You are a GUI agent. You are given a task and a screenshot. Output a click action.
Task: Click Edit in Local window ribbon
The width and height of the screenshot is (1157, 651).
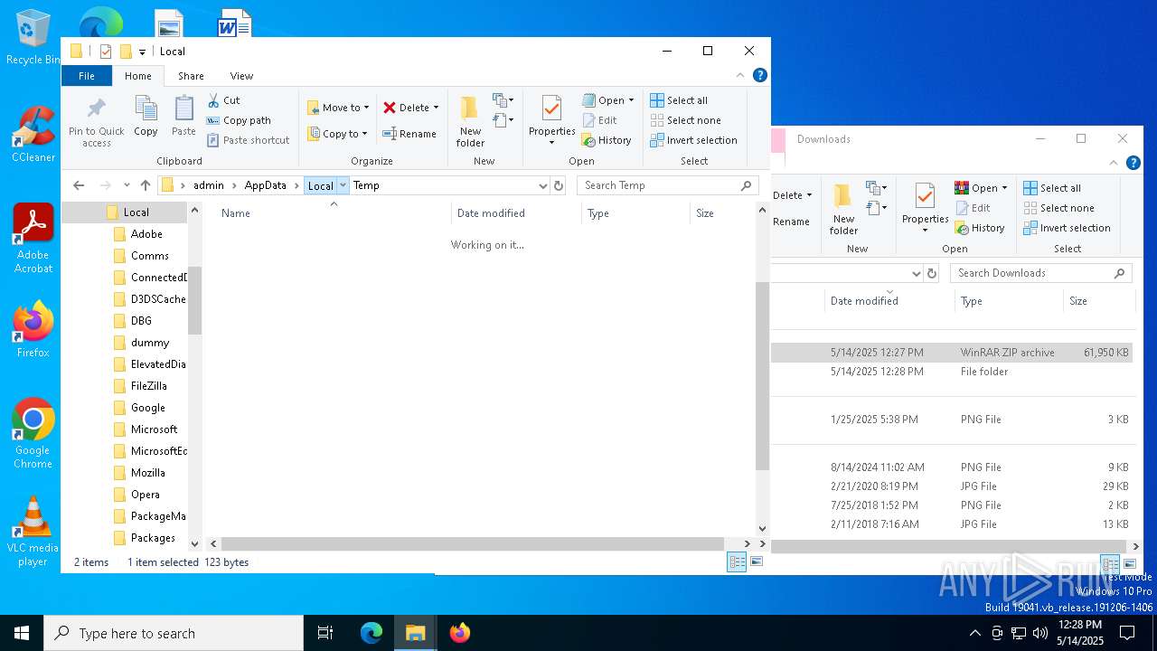(599, 120)
